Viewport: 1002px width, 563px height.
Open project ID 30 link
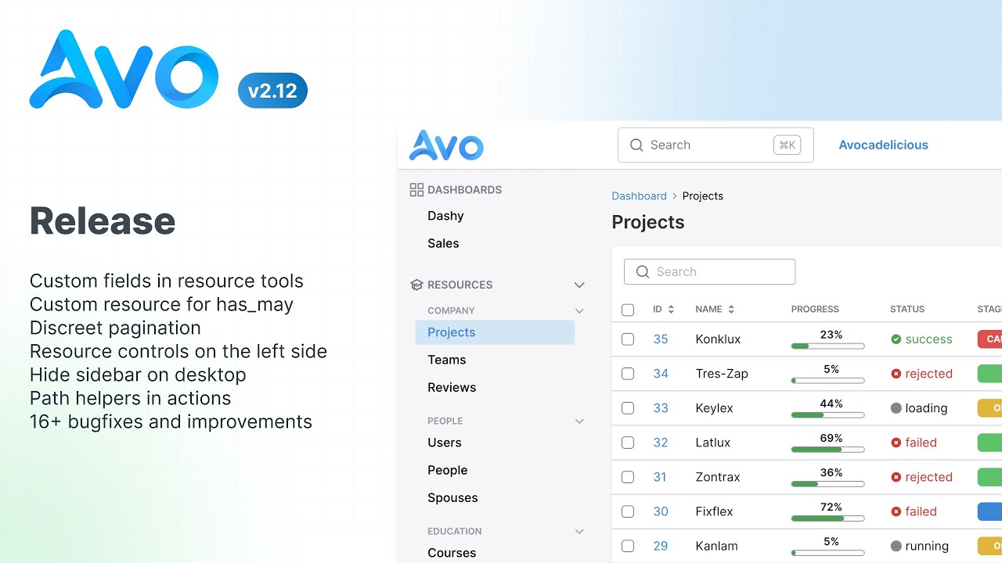[661, 511]
